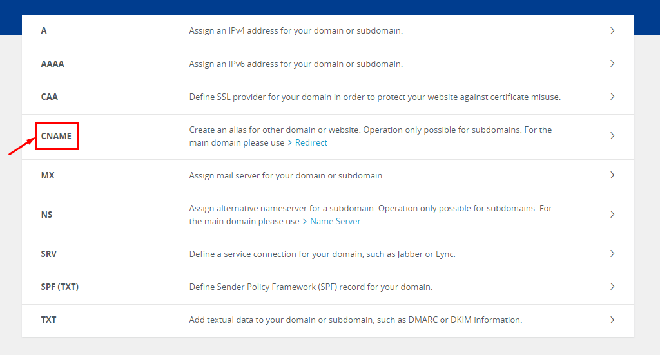Open the Name Server link

(335, 222)
